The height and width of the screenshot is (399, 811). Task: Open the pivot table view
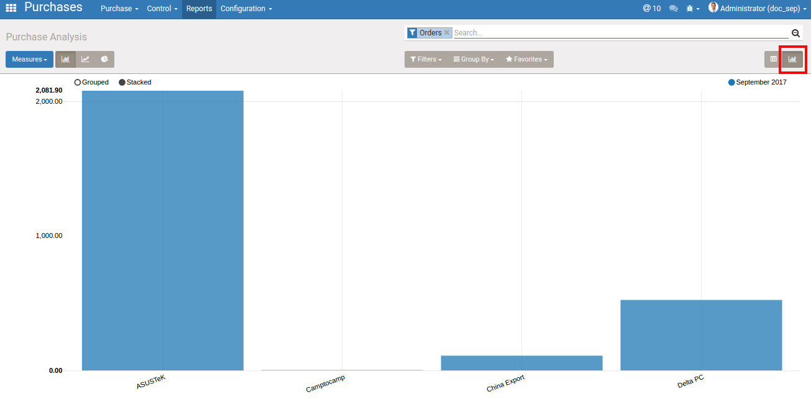tap(774, 59)
